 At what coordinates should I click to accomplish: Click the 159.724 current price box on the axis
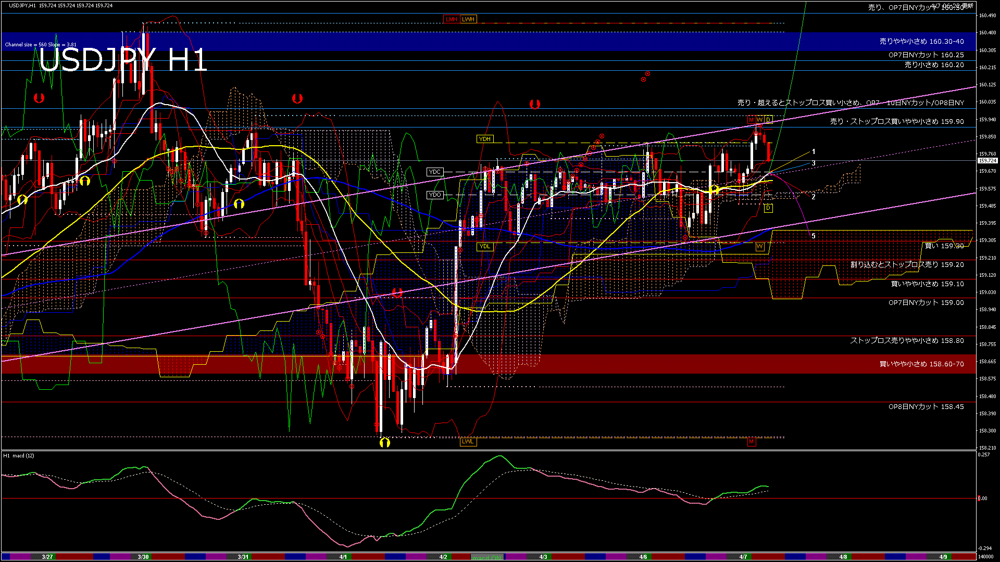coord(987,161)
